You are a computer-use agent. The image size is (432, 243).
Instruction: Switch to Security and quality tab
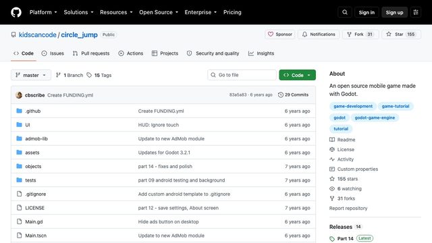pyautogui.click(x=213, y=53)
